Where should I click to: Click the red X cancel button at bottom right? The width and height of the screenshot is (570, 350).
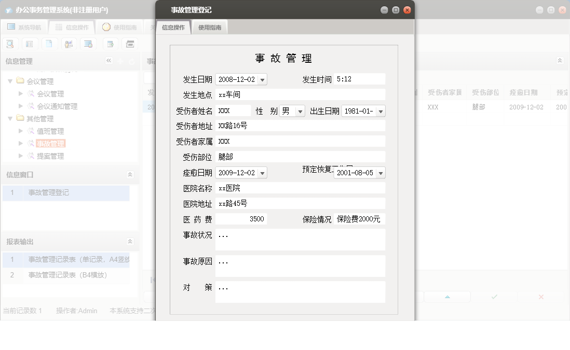click(x=540, y=297)
